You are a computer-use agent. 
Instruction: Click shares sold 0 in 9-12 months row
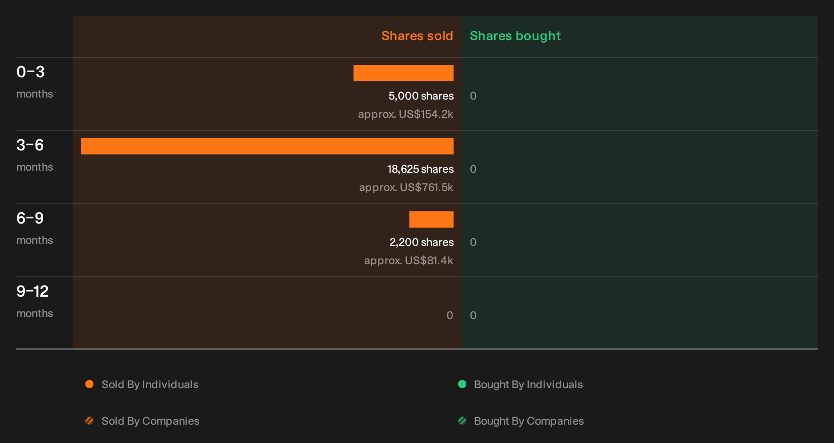coord(450,315)
